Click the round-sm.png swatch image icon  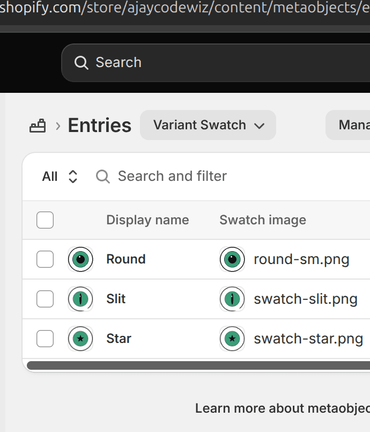pos(232,259)
